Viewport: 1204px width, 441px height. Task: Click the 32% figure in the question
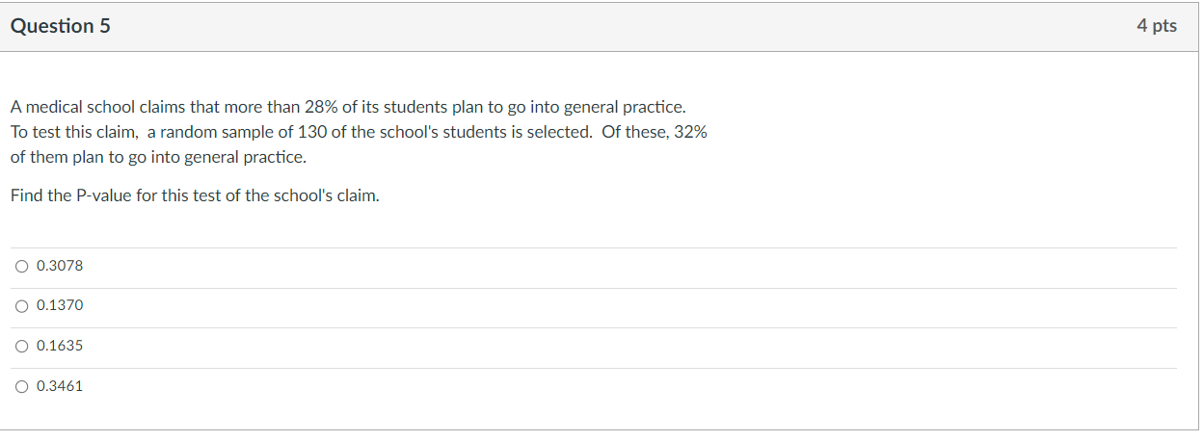(x=690, y=132)
